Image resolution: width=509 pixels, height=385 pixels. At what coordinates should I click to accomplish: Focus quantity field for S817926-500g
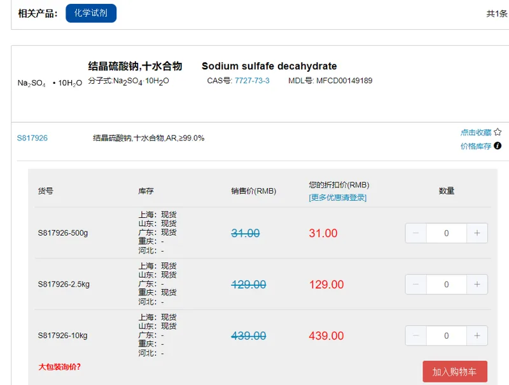coord(447,233)
